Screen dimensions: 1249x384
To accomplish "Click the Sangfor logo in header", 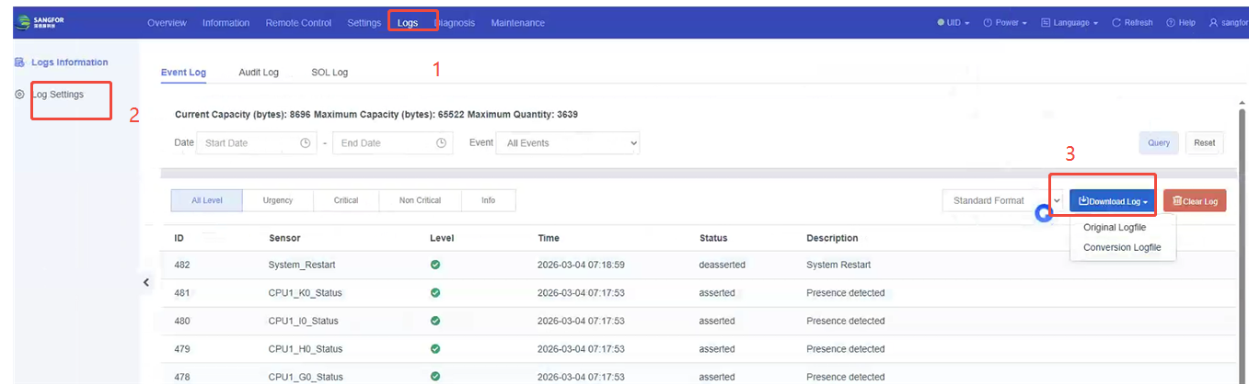I will pos(49,22).
